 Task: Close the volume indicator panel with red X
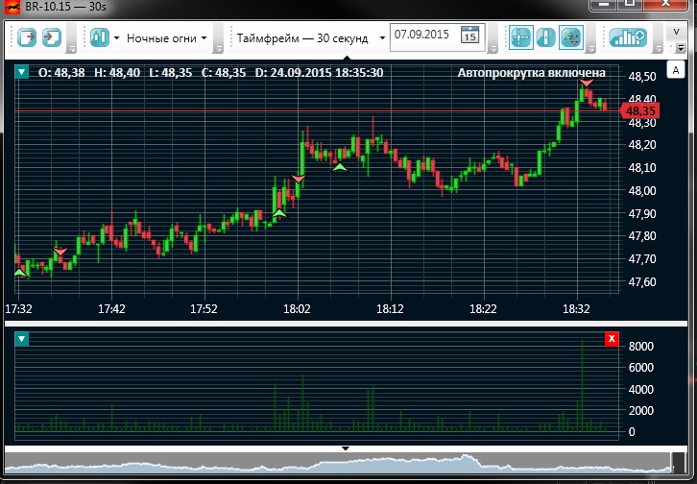coord(612,339)
